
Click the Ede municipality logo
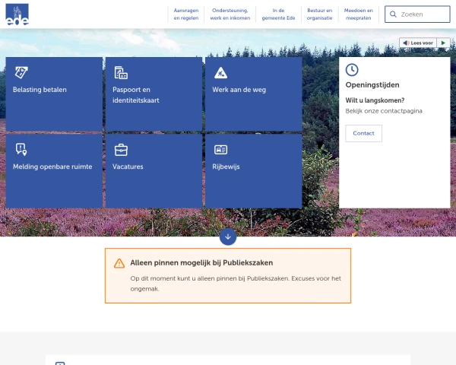coord(17,14)
